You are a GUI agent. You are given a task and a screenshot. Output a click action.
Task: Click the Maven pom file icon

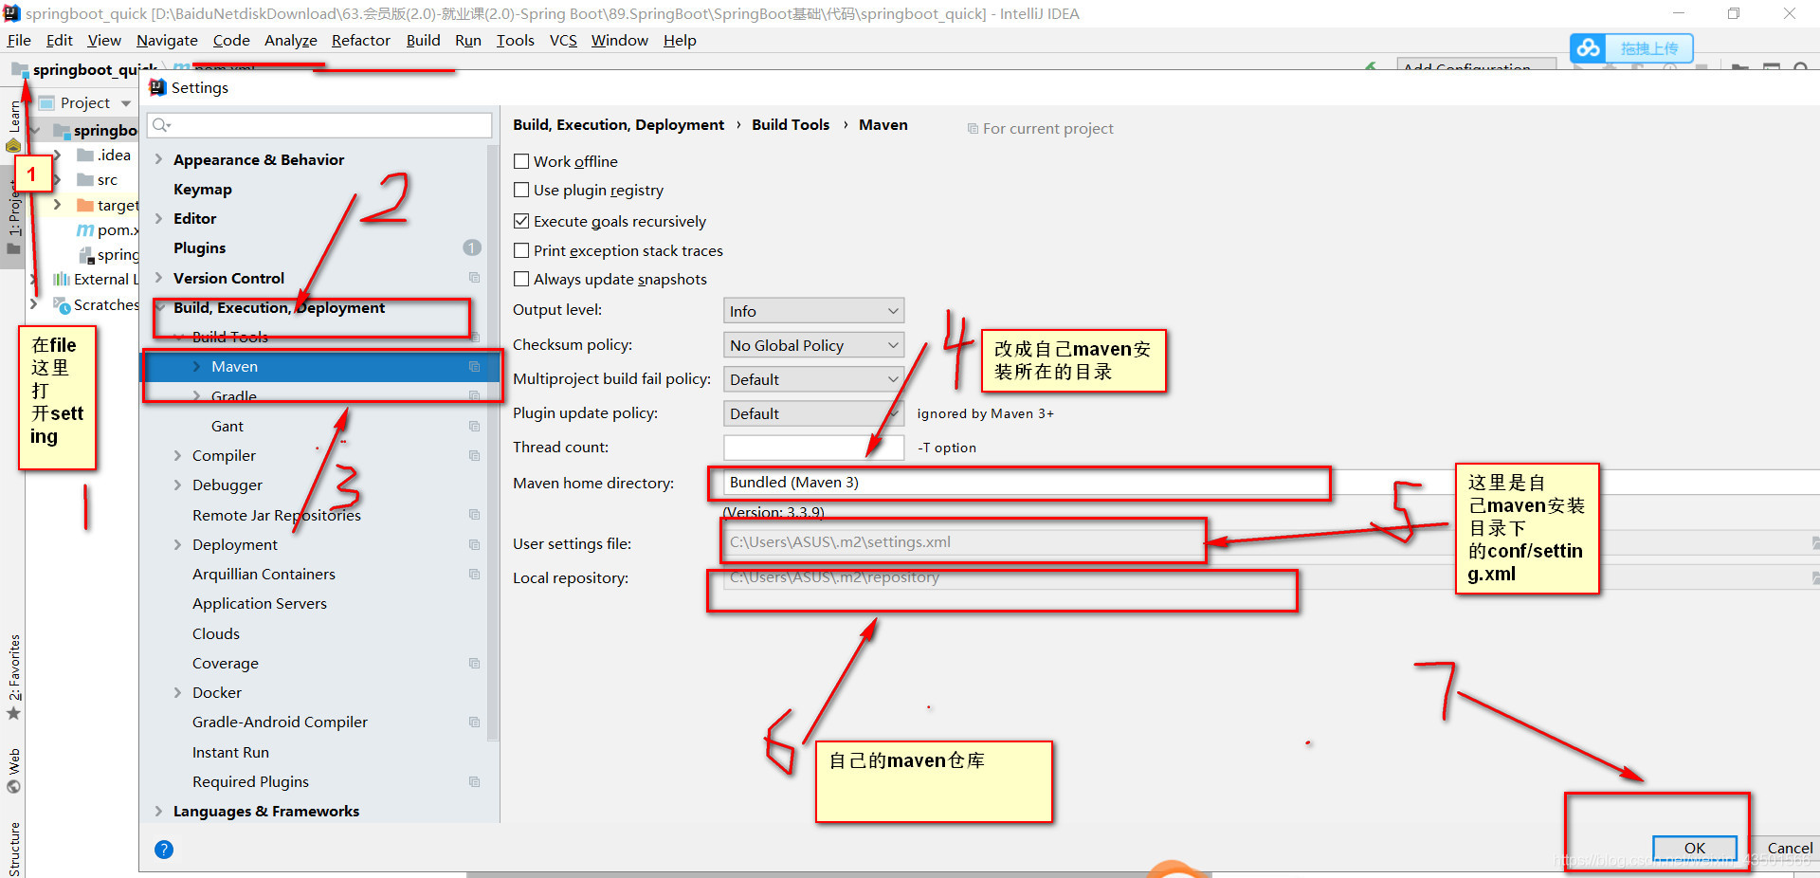point(85,230)
